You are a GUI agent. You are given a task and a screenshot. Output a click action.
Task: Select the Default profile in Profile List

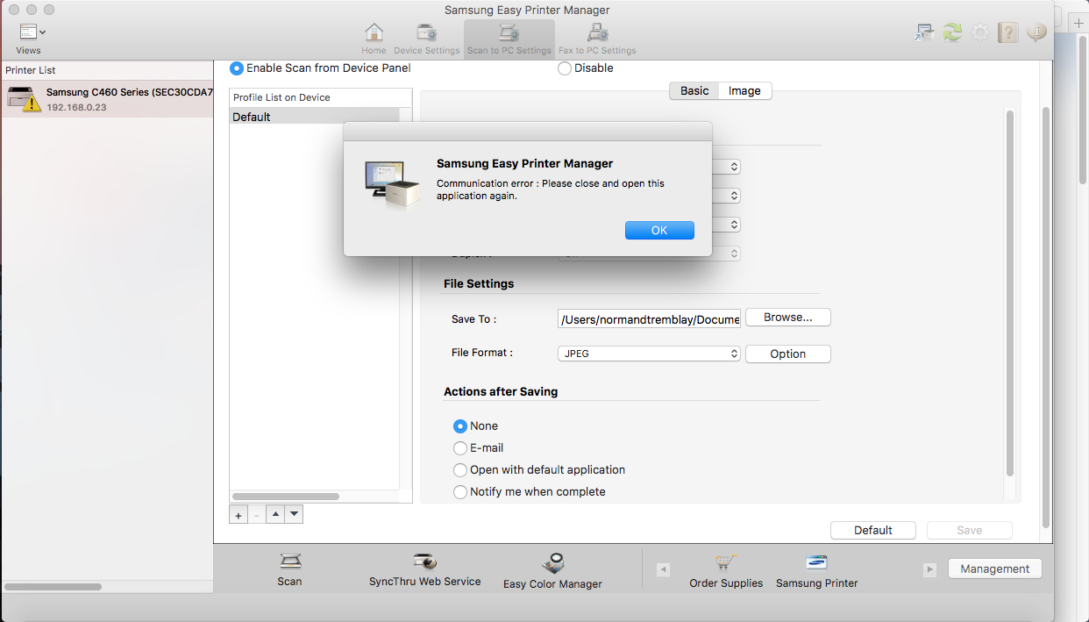pyautogui.click(x=314, y=117)
